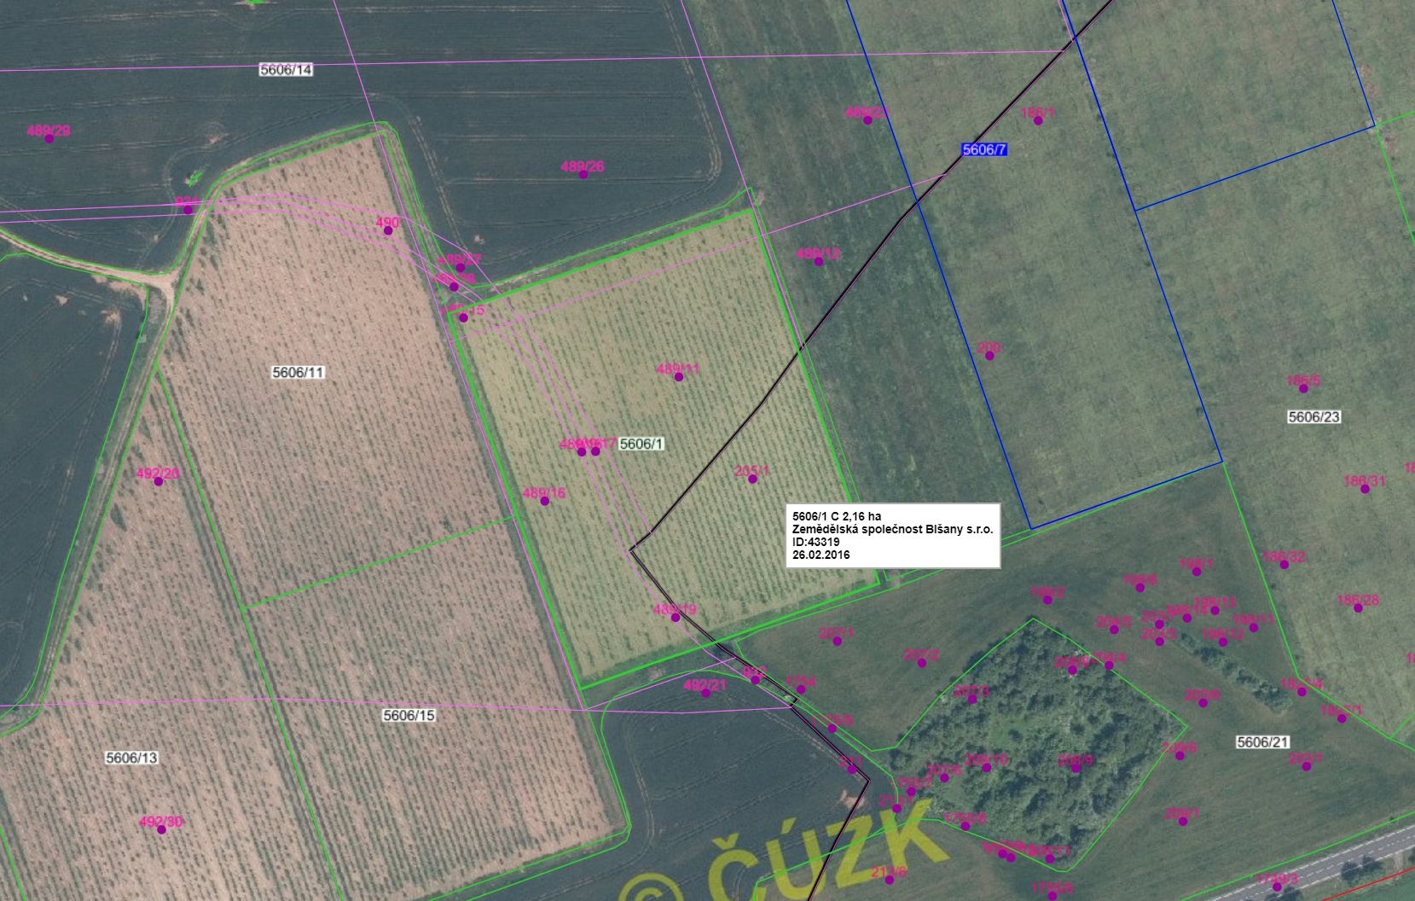Select the parcel marker 186/32
1415x901 pixels.
[x=1285, y=565]
